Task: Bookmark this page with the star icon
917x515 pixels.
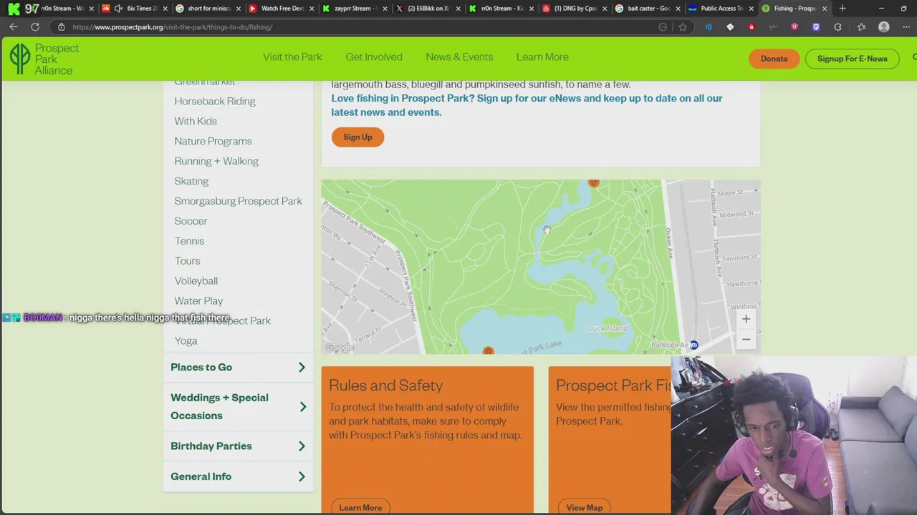Action: [683, 27]
